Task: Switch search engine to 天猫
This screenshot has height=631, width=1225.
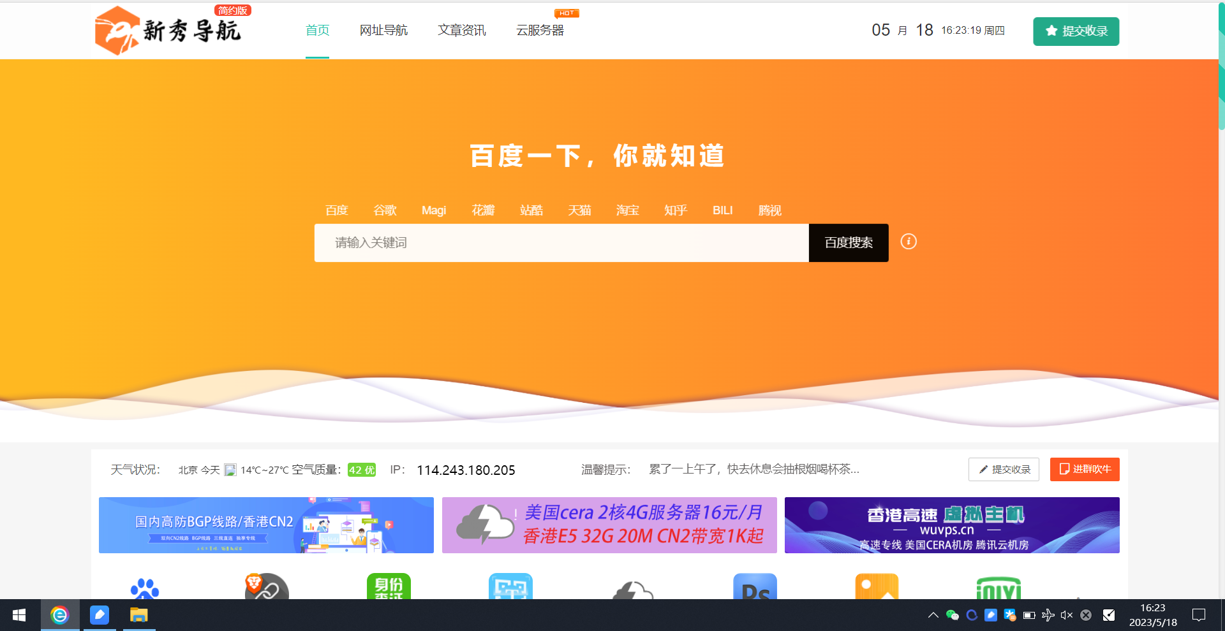Action: 579,210
